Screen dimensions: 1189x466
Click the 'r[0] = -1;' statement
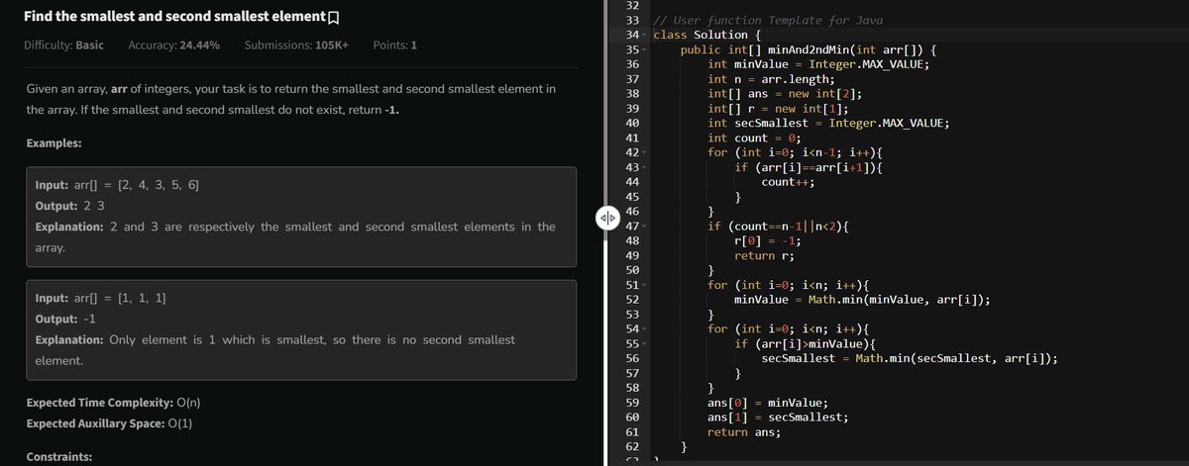pyautogui.click(x=768, y=240)
